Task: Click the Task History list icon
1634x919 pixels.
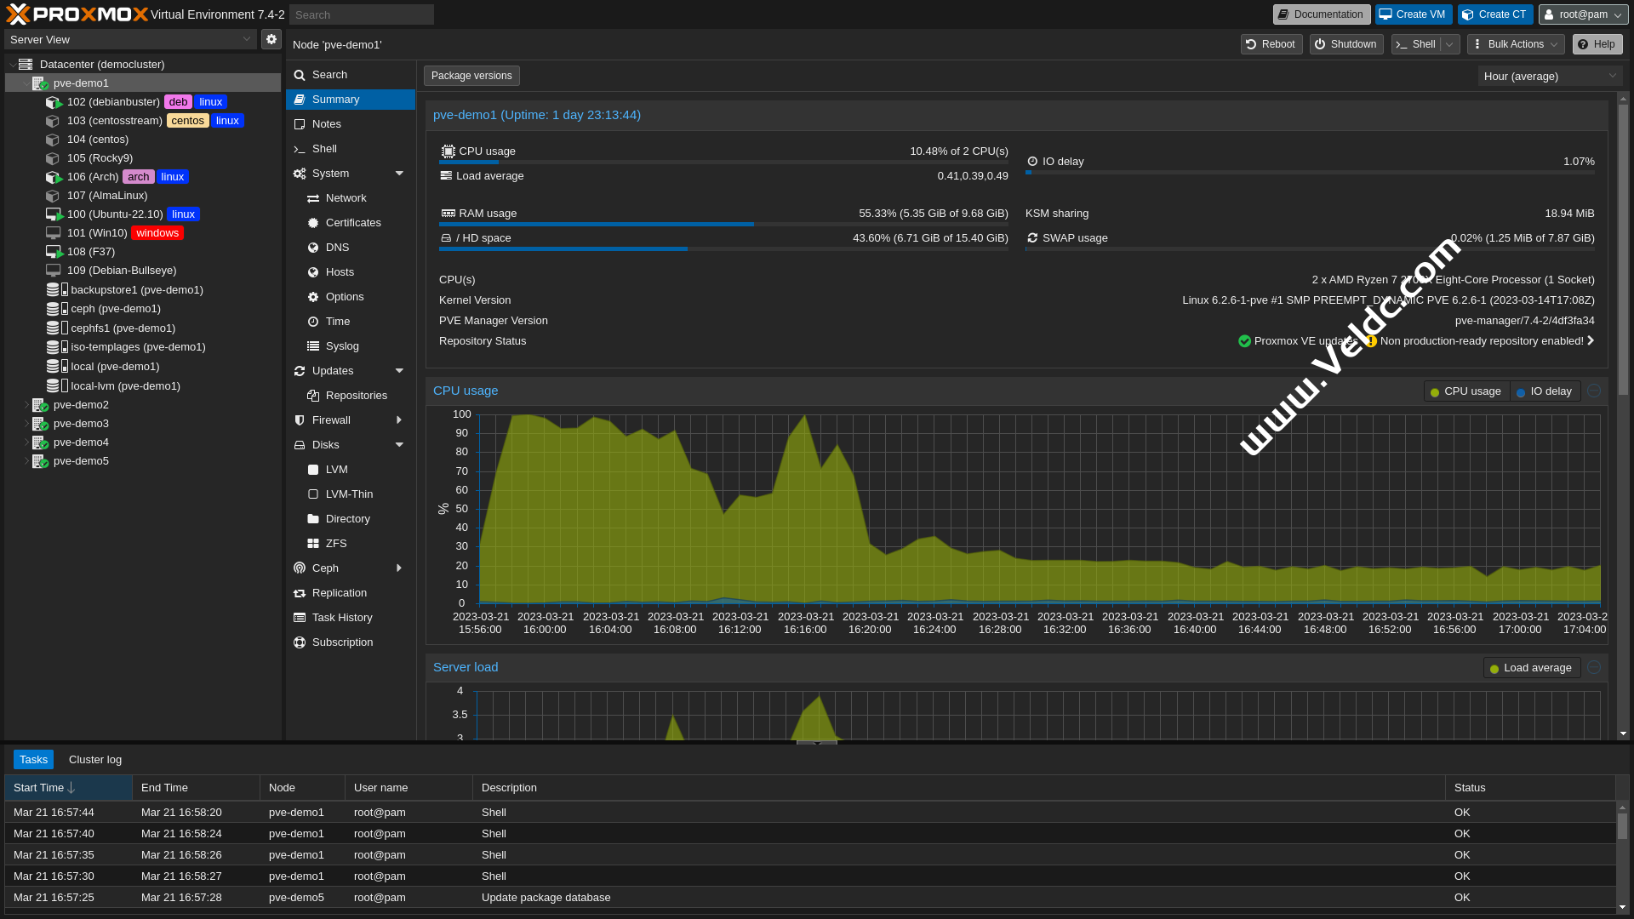Action: (300, 618)
